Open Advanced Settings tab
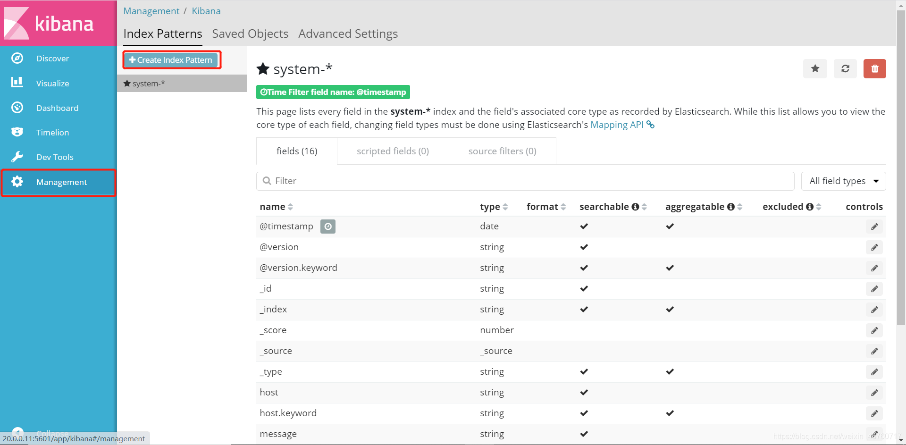This screenshot has height=445, width=906. coord(348,34)
